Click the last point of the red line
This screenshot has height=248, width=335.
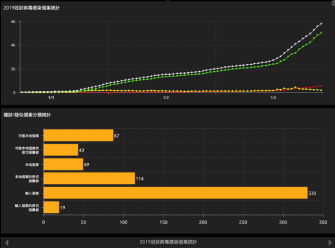click(322, 86)
